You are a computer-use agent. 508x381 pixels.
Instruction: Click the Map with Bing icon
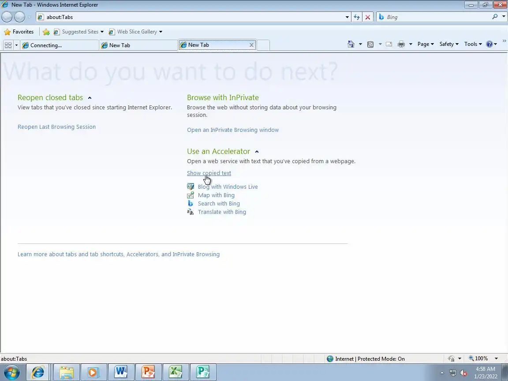[190, 195]
